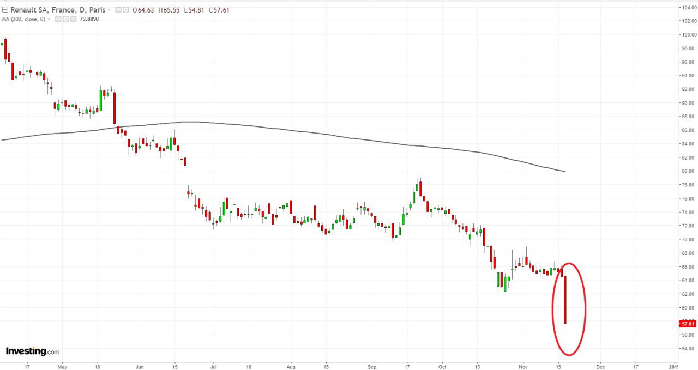This screenshot has width=698, height=370.
Task: Click the Jul label on time axis
Action: coord(213,367)
